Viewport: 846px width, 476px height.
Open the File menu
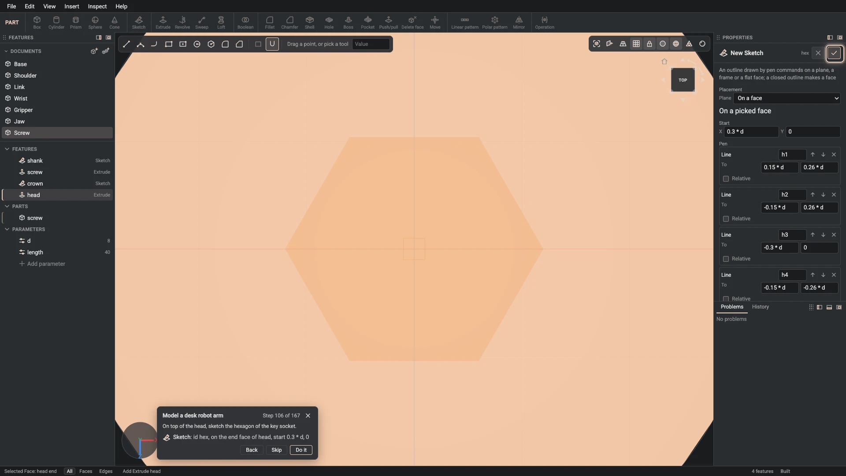(x=11, y=6)
